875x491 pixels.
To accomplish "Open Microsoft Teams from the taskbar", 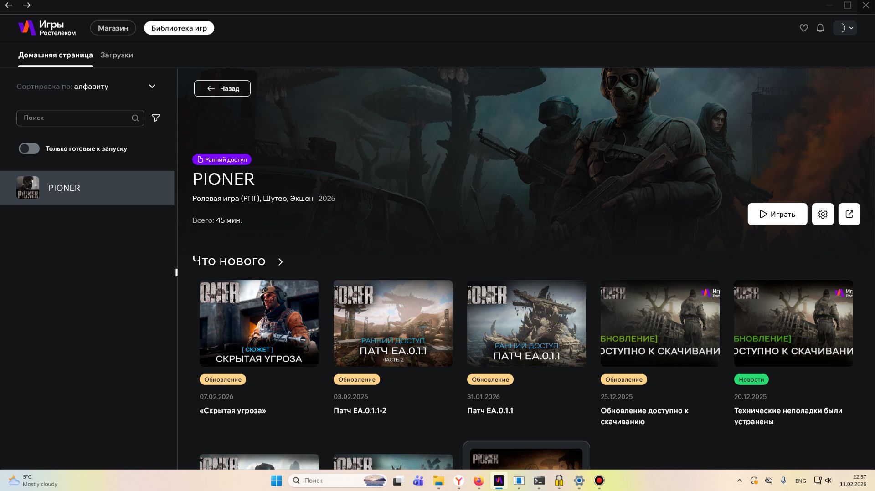I will coord(418,481).
